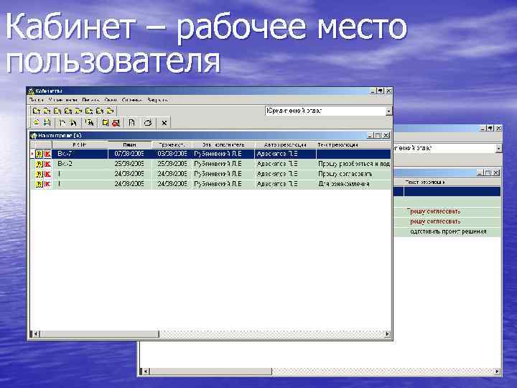
Task: Click the На контроле subwindow title icon
Action: click(33, 136)
